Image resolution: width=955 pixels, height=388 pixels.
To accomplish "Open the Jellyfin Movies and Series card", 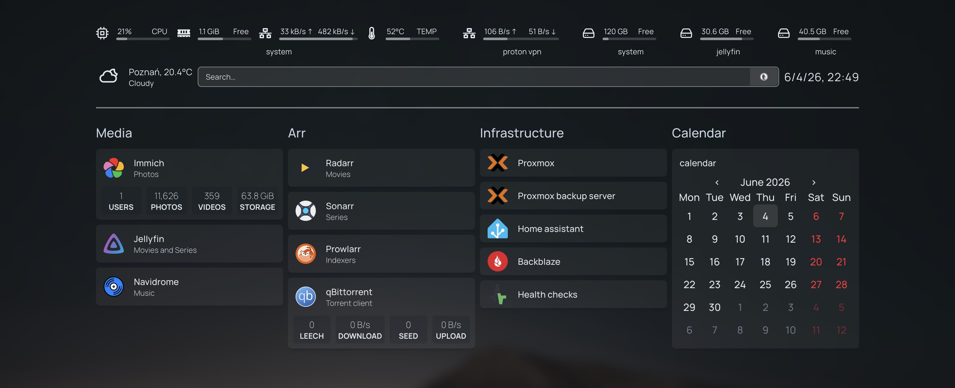I will pos(189,244).
